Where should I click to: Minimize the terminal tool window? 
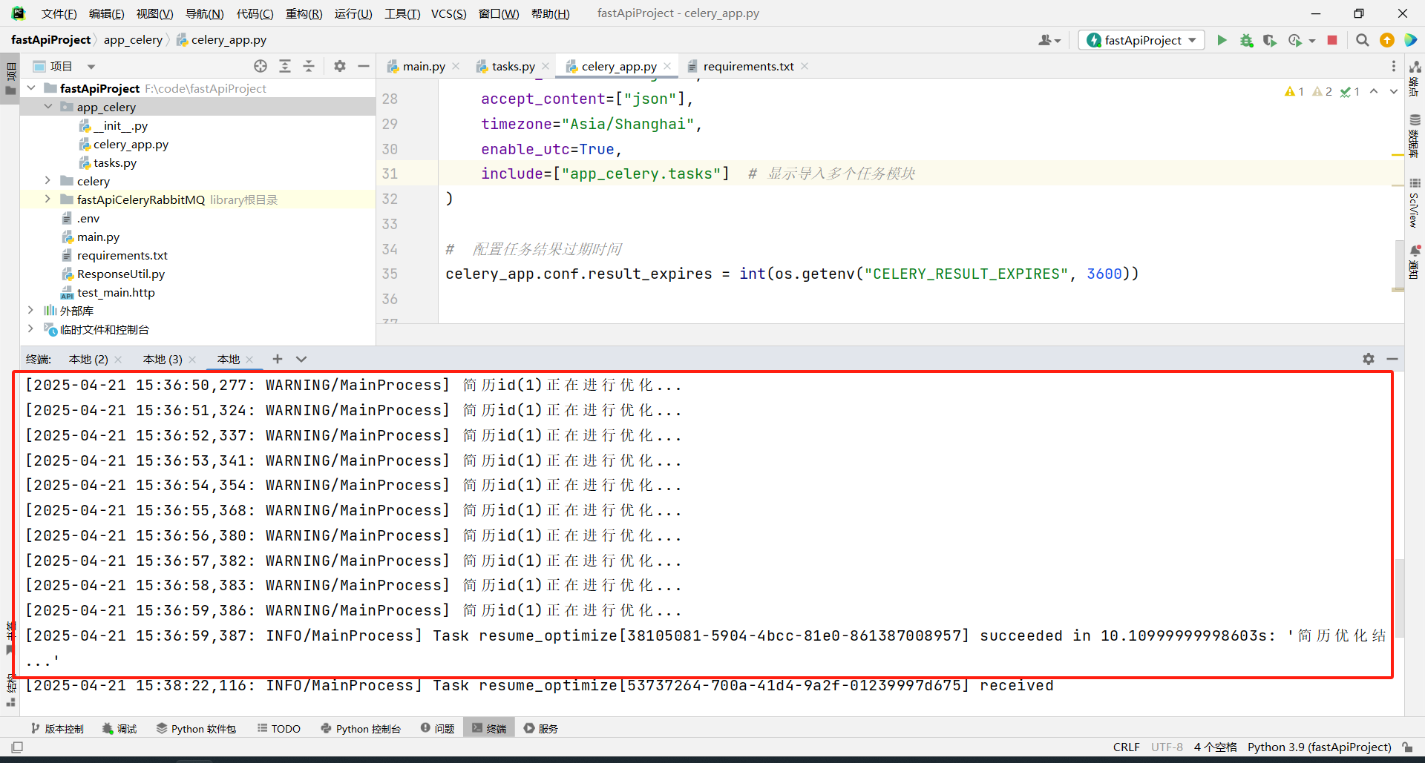pyautogui.click(x=1392, y=359)
